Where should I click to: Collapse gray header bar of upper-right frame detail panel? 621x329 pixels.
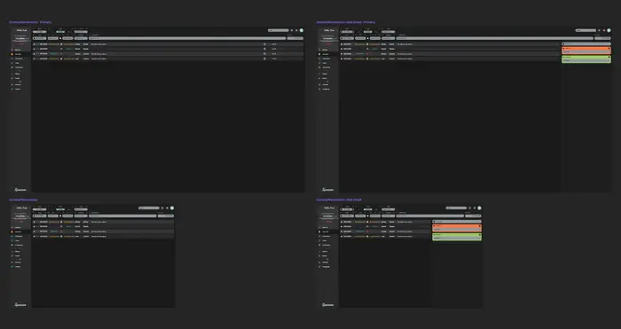click(x=586, y=44)
